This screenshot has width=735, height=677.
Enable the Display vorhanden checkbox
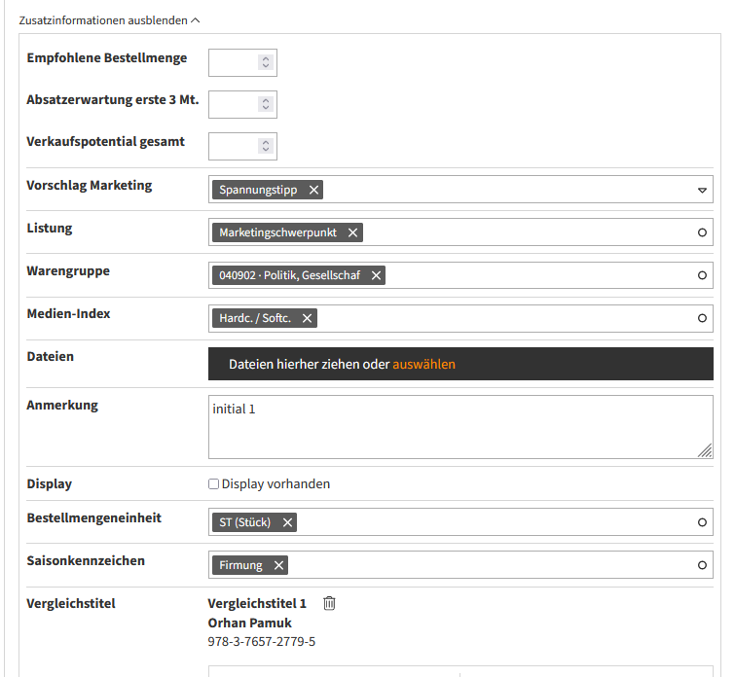coord(214,483)
